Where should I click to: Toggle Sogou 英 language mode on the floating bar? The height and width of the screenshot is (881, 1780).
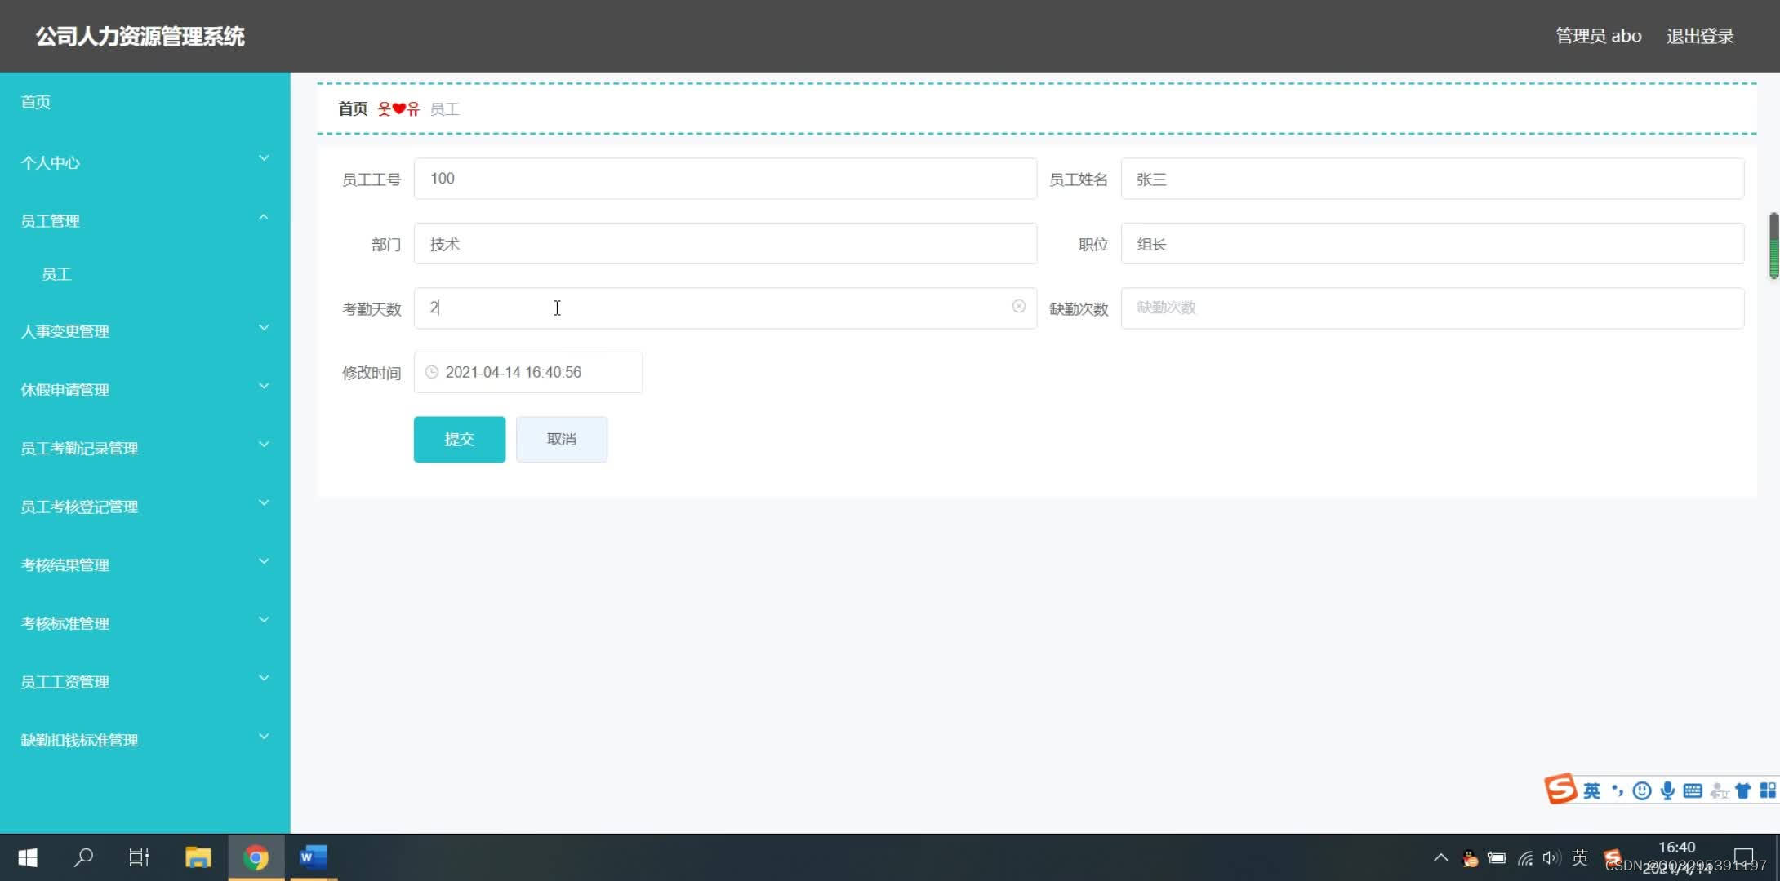[x=1591, y=790]
